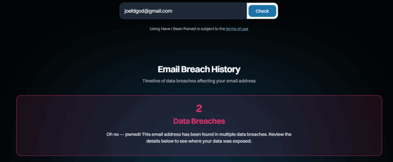Open the terms of use link
The height and width of the screenshot is (162, 393).
237,29
